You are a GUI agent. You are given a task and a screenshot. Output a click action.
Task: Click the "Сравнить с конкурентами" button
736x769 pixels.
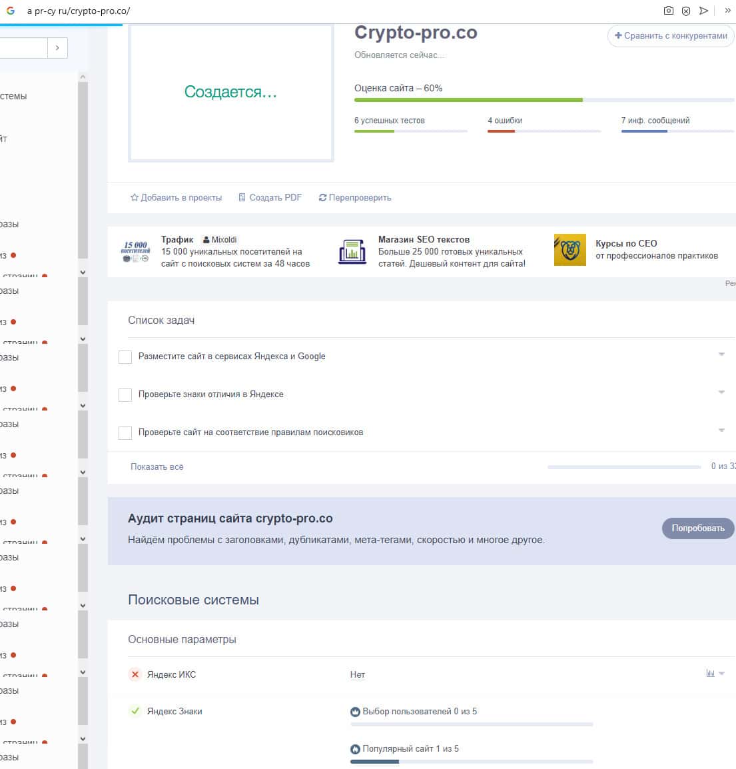671,36
